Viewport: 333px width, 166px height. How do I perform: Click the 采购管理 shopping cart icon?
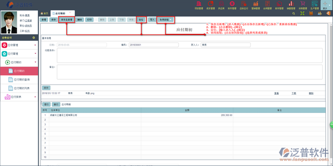(x=303, y=5)
